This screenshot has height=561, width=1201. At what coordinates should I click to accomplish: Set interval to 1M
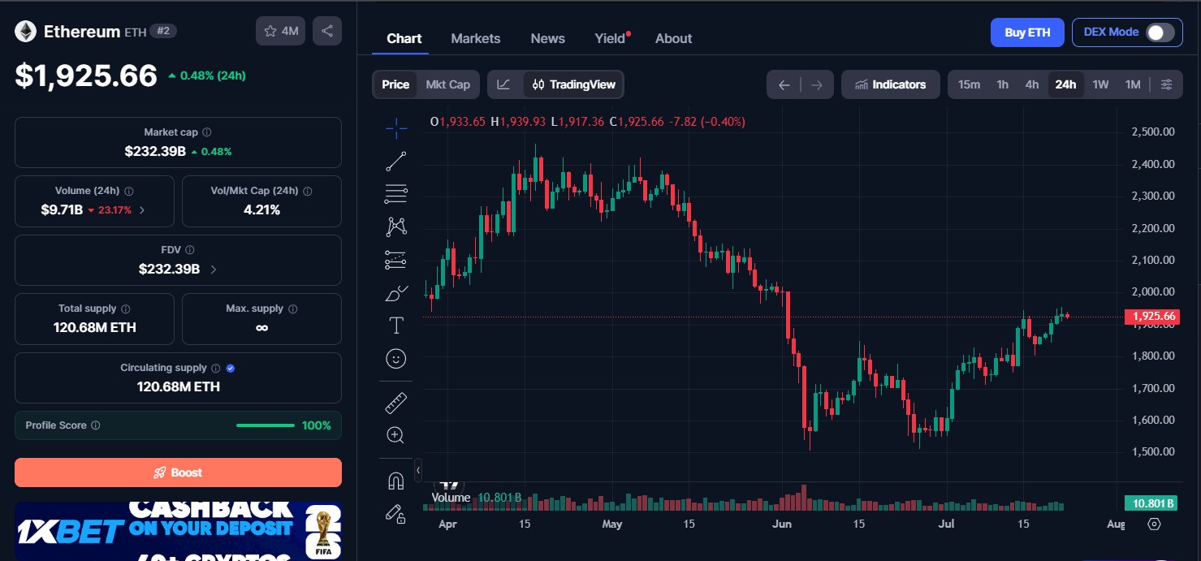[x=1133, y=84]
